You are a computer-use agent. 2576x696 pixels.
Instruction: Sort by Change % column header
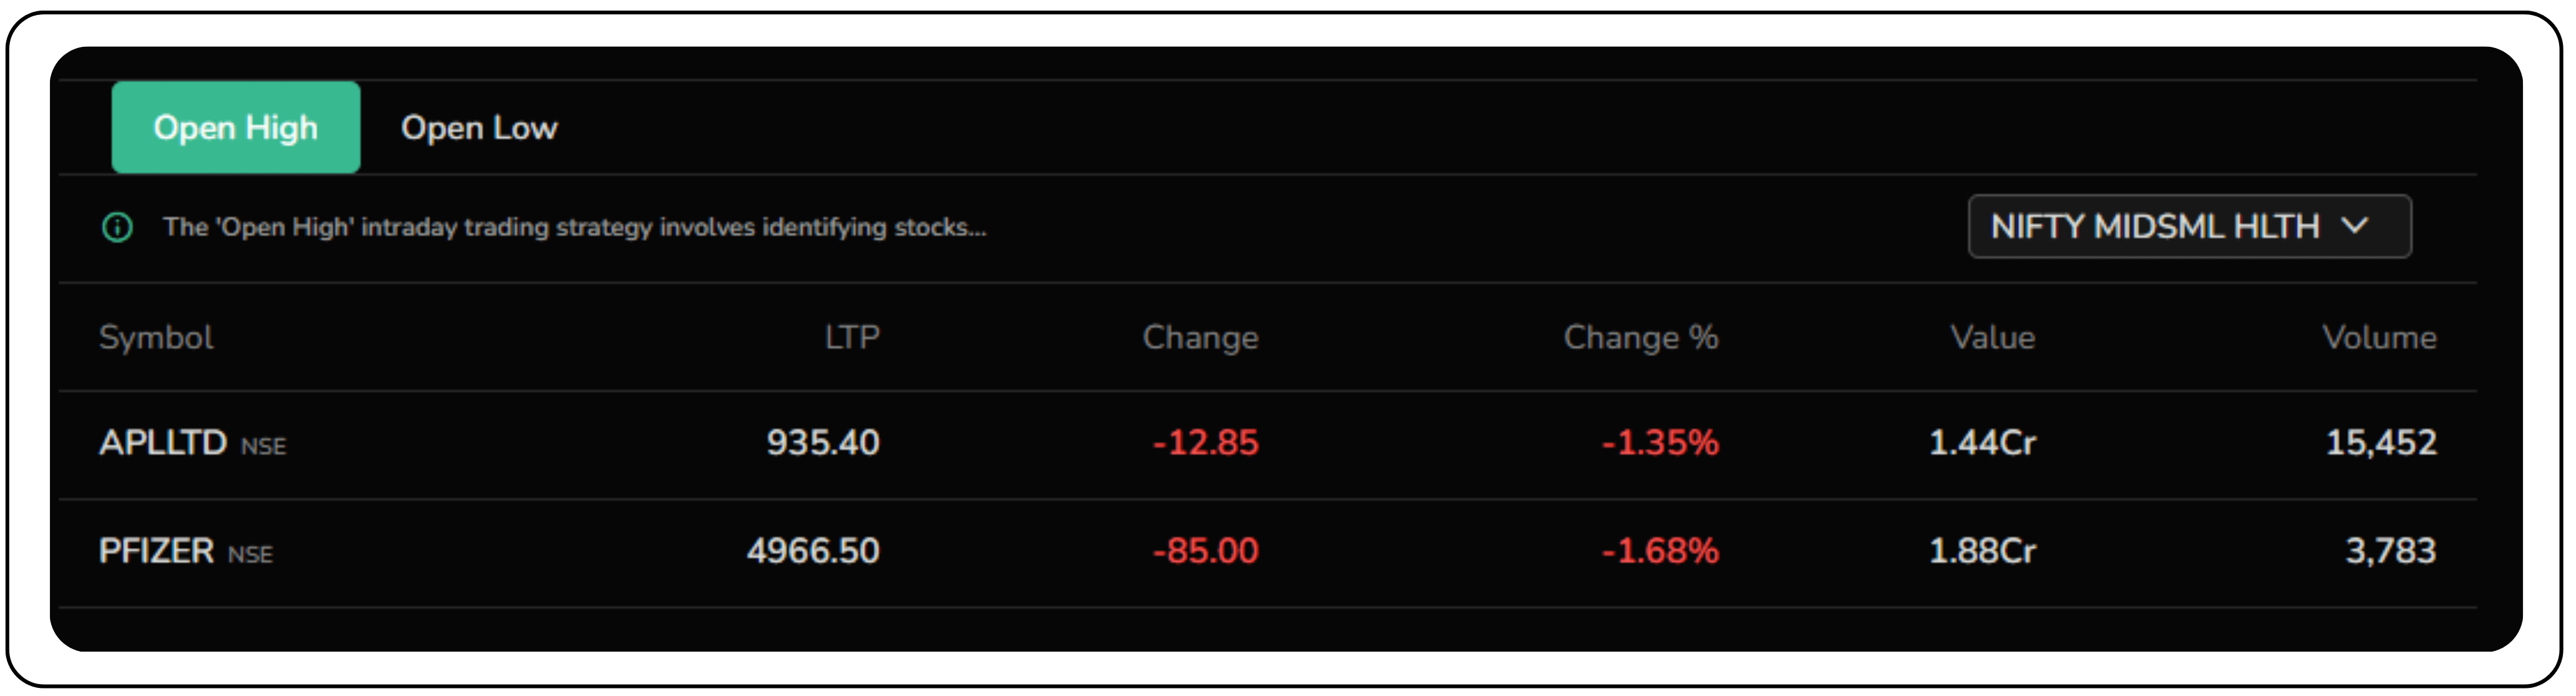tap(1640, 337)
